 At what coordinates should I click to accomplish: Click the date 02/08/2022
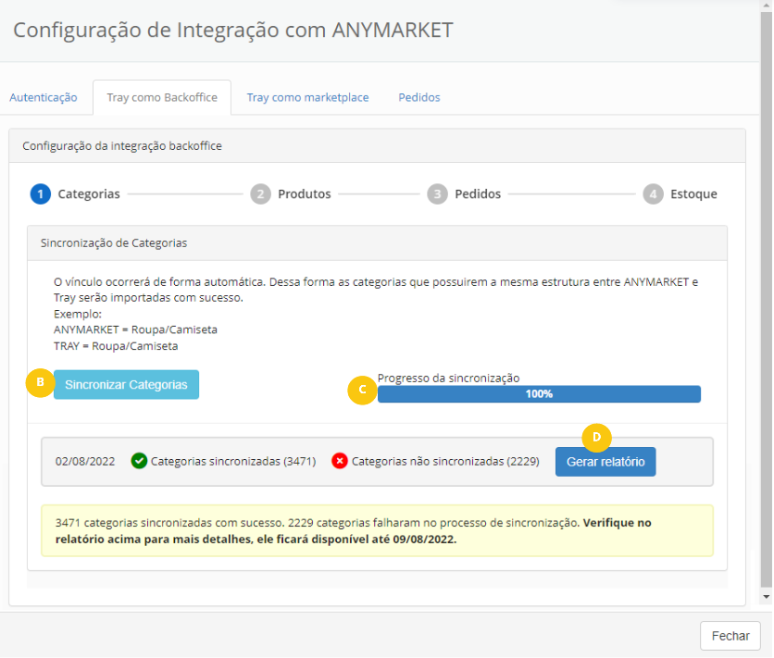(x=85, y=462)
